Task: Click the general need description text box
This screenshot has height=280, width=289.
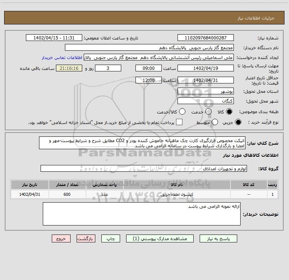Action: pos(142,143)
